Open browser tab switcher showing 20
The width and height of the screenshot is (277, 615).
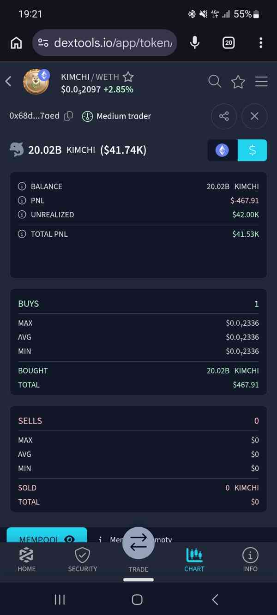tap(229, 43)
